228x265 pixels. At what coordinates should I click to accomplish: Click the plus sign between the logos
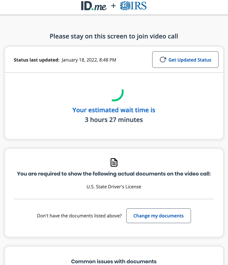tap(113, 6)
